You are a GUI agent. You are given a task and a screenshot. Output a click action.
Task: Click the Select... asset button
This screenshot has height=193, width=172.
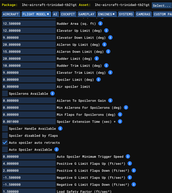click(x=162, y=6)
